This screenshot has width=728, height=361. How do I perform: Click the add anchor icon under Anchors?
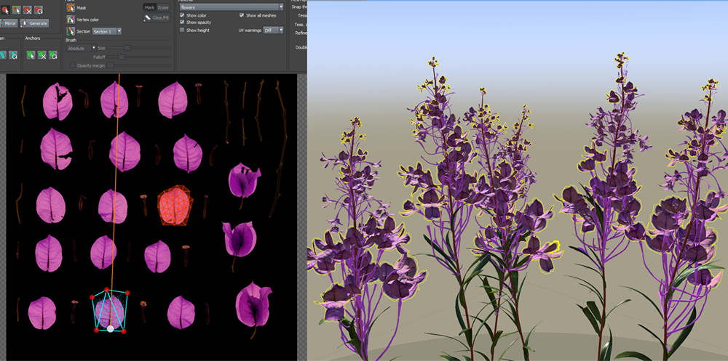pyautogui.click(x=31, y=54)
